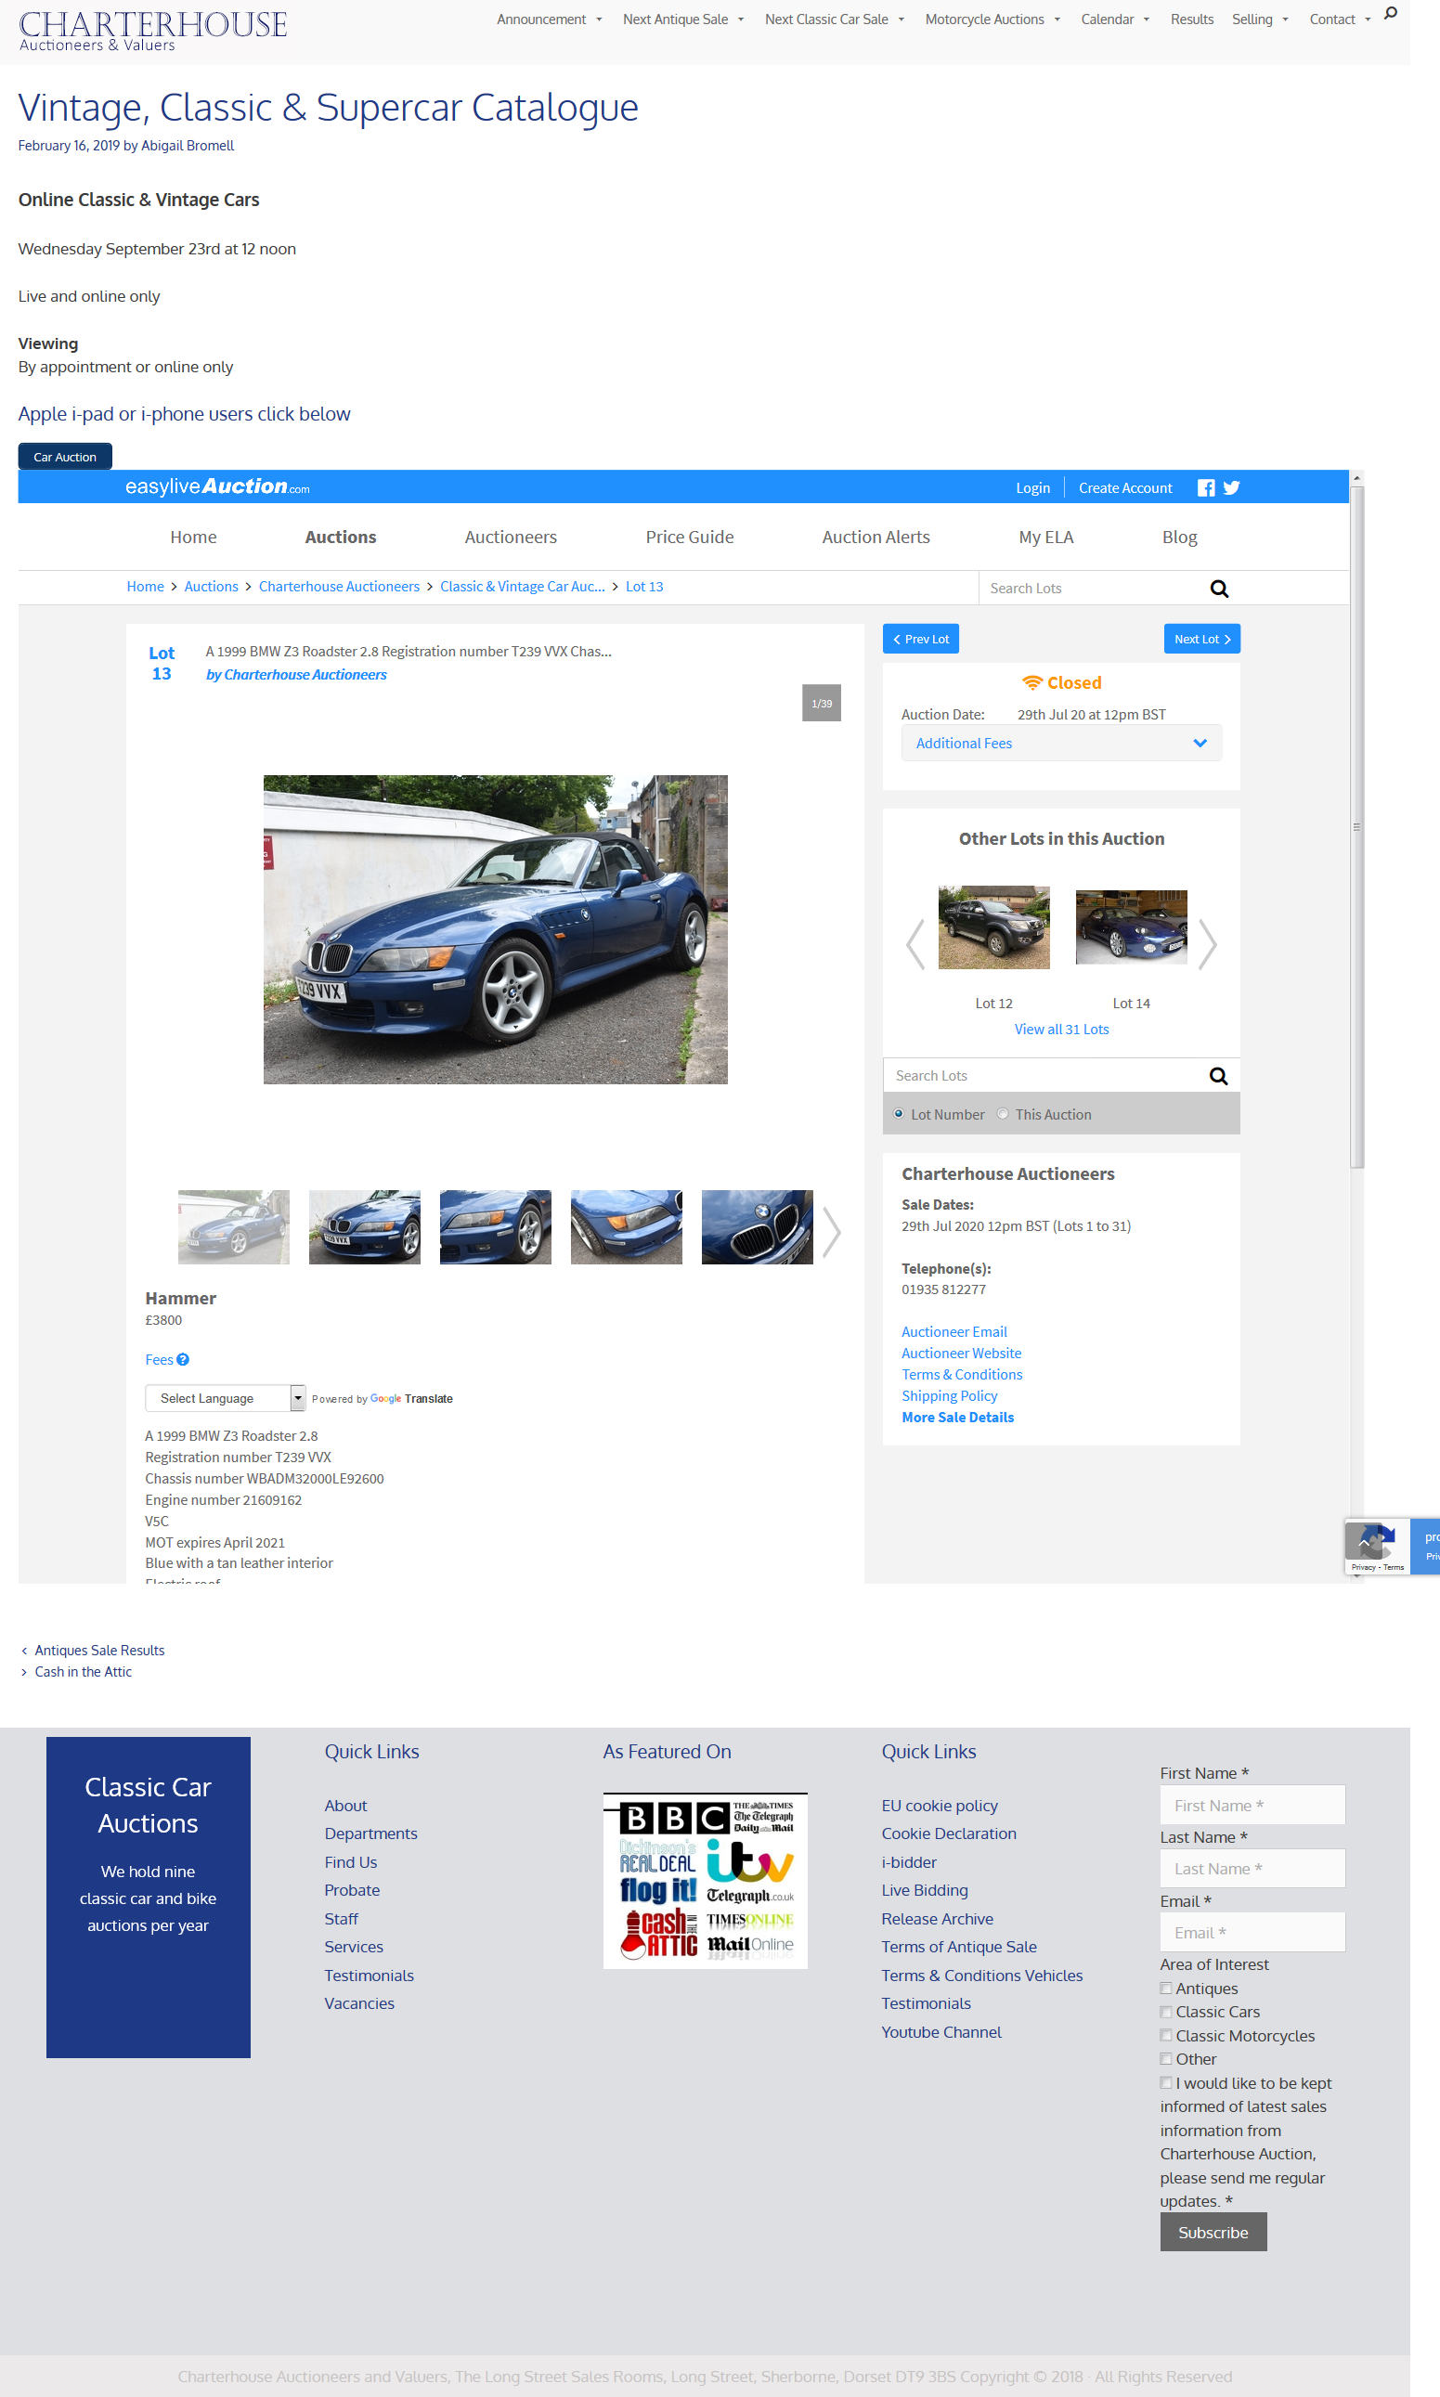Click the easyliveAuction.com logo
This screenshot has height=2397, width=1440.
click(217, 487)
